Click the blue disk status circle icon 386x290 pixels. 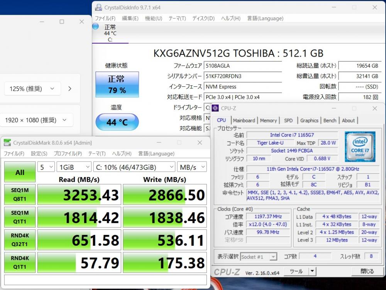95,26
